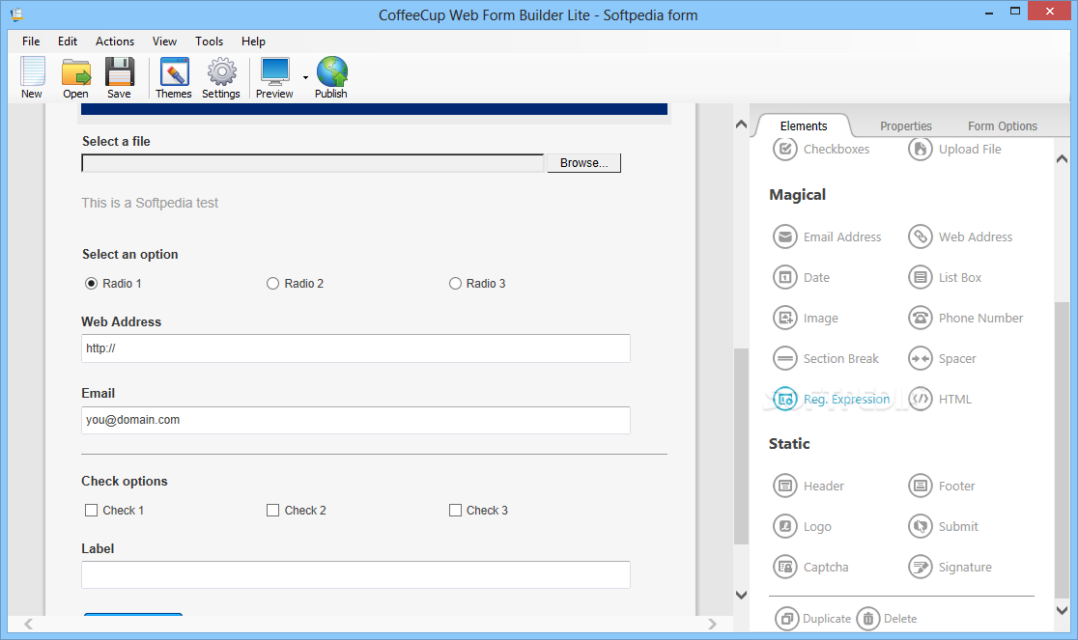Viewport: 1078px width, 640px height.
Task: Click the Email you@domain.com field
Action: point(355,420)
